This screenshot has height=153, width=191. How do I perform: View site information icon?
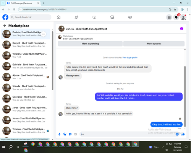(x=20, y=10)
